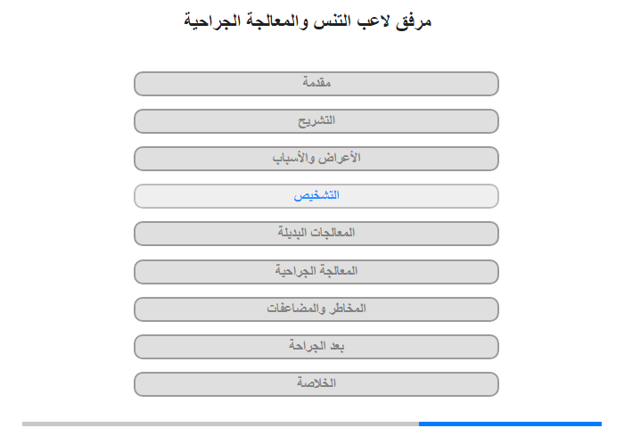Go to the After Surgery button
The width and height of the screenshot is (624, 428).
pos(316,346)
